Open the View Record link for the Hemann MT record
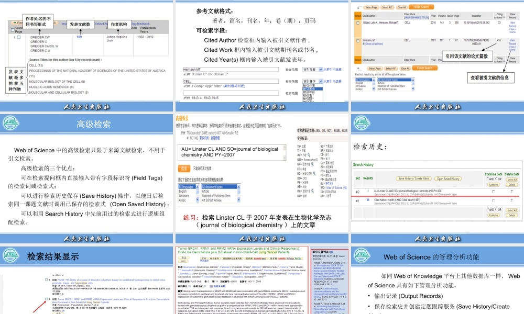The image size is (524, 314). pos(513,41)
